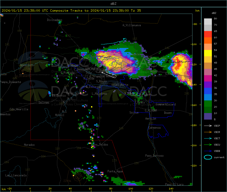Click the gray 70-65 dBZ swatch
Screen dimensions: 227x192
pyautogui.click(x=208, y=28)
